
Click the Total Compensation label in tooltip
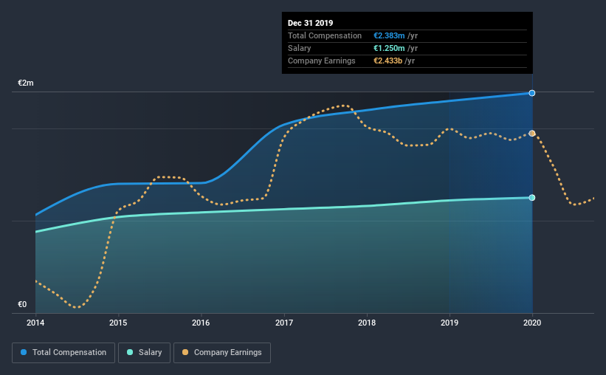tap(325, 35)
